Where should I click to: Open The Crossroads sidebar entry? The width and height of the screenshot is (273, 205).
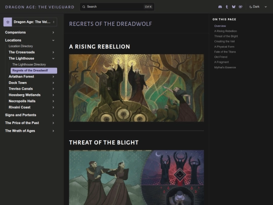22,52
